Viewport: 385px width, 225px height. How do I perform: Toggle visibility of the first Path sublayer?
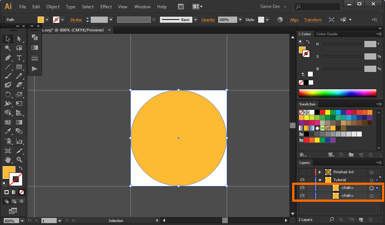coord(302,188)
